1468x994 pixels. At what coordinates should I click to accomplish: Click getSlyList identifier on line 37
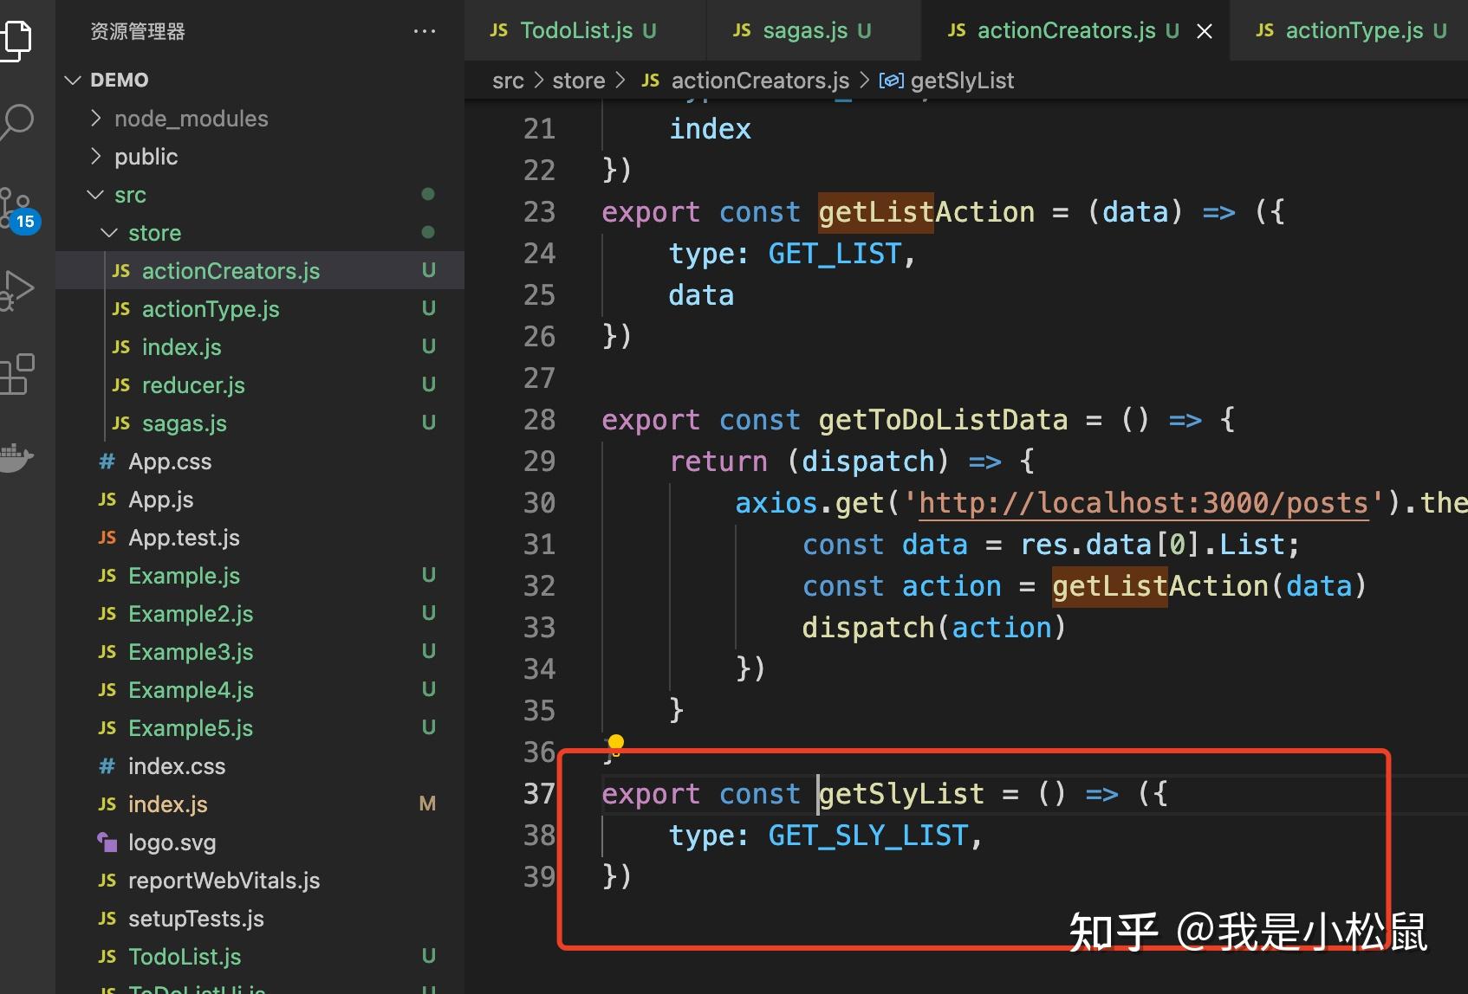click(901, 794)
